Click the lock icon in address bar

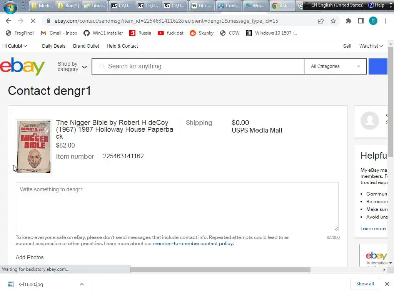click(48, 21)
